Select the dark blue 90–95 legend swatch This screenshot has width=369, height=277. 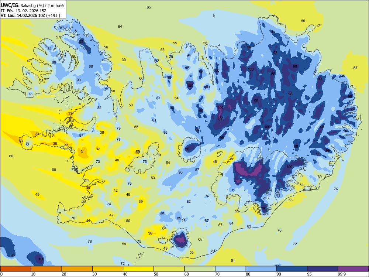[x=292, y=269]
